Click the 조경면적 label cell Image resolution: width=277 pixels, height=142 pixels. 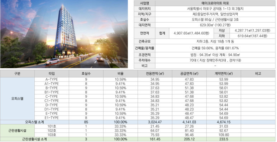point(144,55)
